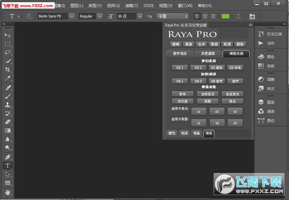Select the Quick Selection tool

(x=8, y=61)
